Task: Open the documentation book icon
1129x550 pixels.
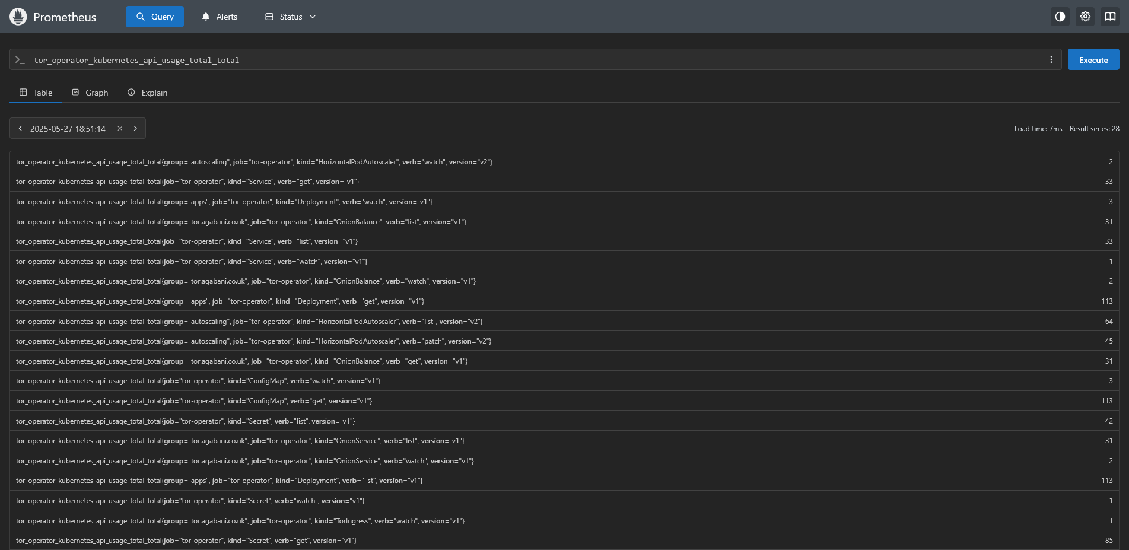Action: (1110, 17)
